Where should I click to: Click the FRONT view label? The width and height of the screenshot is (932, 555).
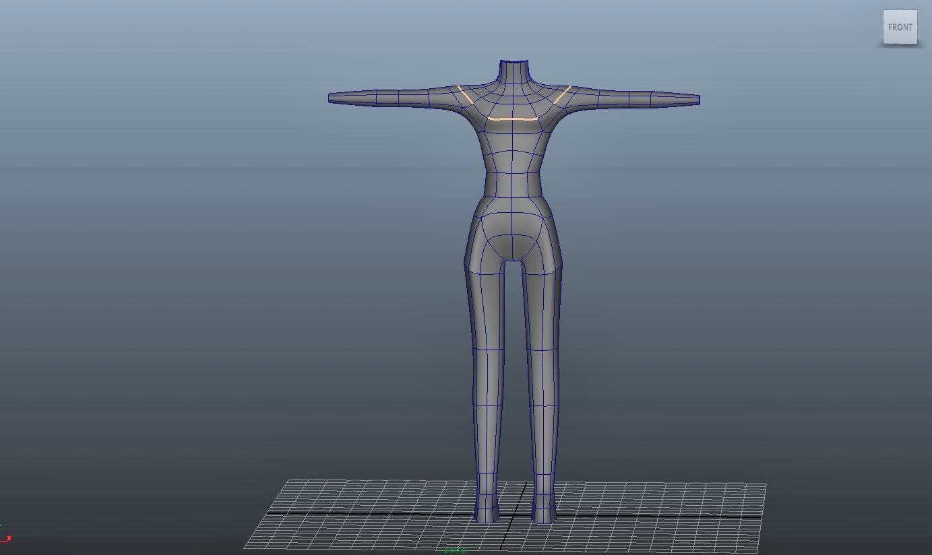click(900, 27)
